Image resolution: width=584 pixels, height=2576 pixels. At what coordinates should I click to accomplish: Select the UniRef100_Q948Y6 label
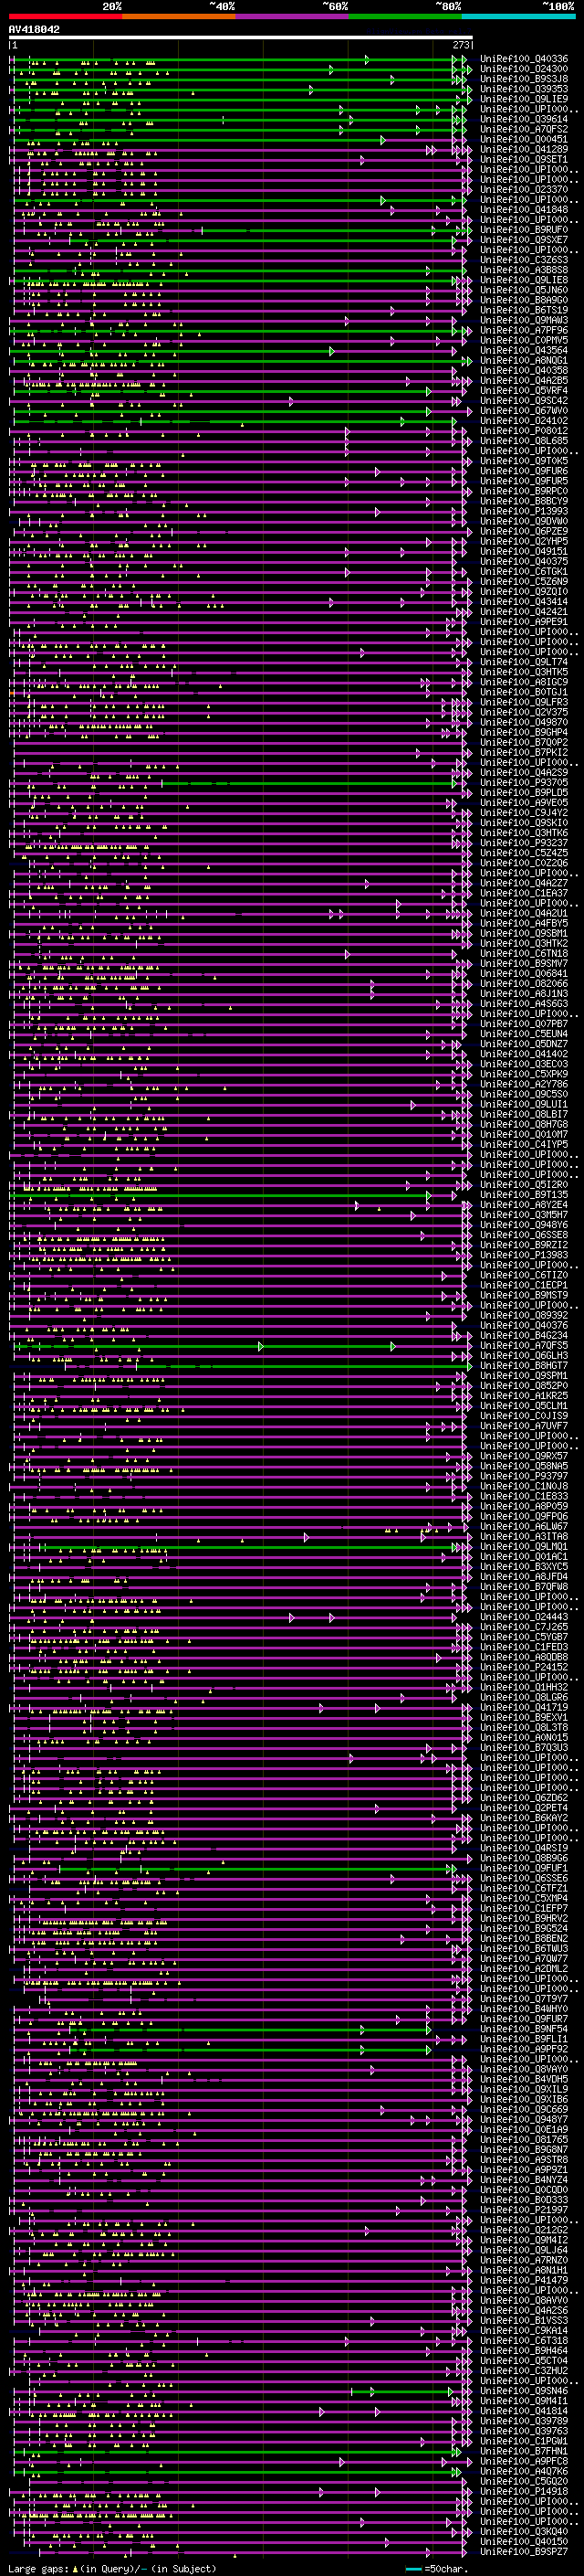click(524, 1225)
